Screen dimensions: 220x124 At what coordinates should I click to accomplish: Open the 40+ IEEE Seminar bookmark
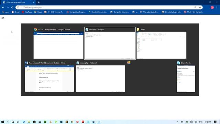tap(54, 12)
